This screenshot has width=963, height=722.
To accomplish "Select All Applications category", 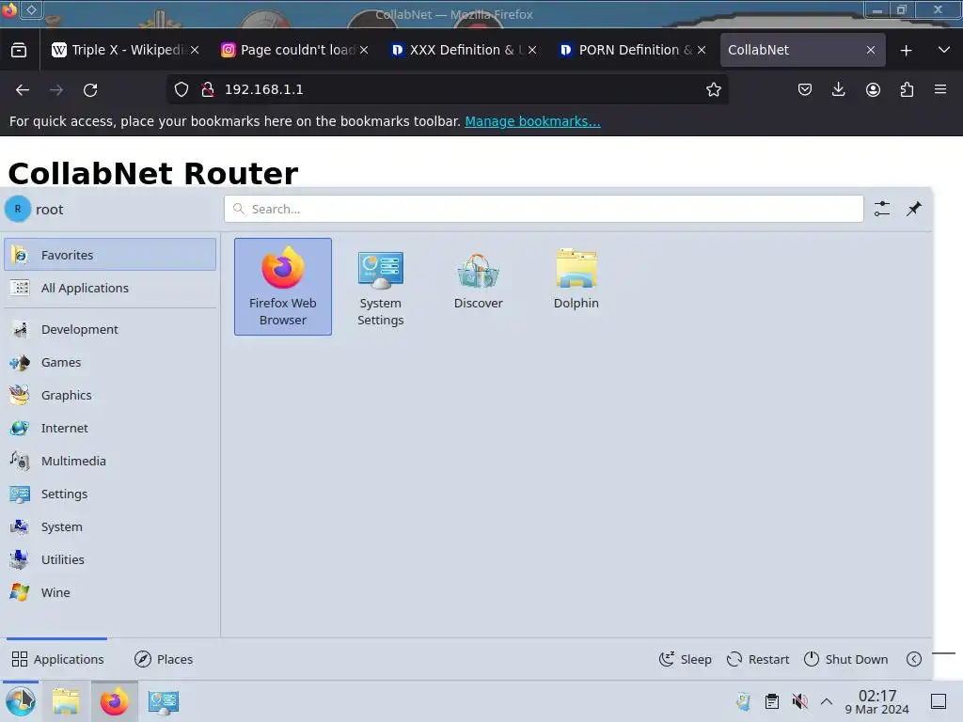I will click(110, 288).
